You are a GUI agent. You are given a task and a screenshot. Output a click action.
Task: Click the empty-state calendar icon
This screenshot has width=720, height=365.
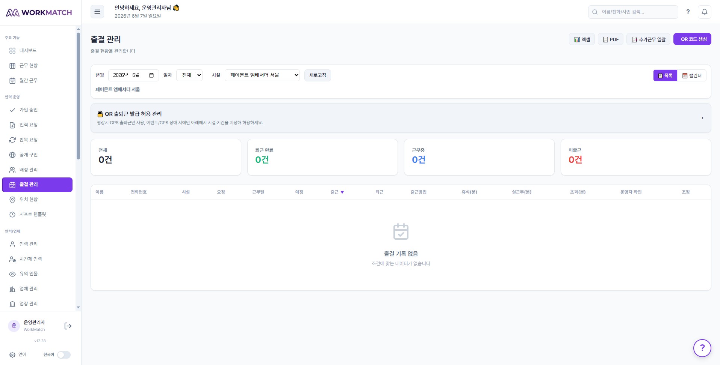(x=401, y=231)
